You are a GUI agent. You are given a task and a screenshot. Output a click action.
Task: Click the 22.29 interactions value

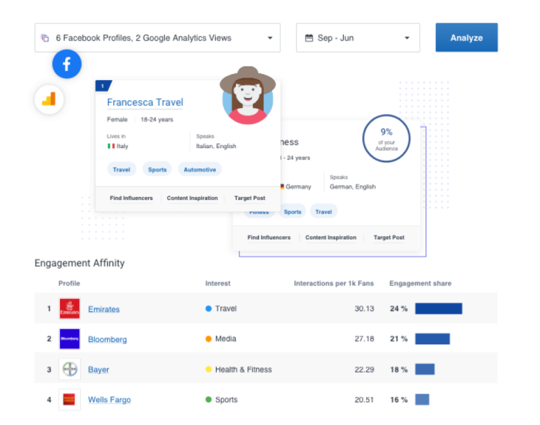click(365, 370)
